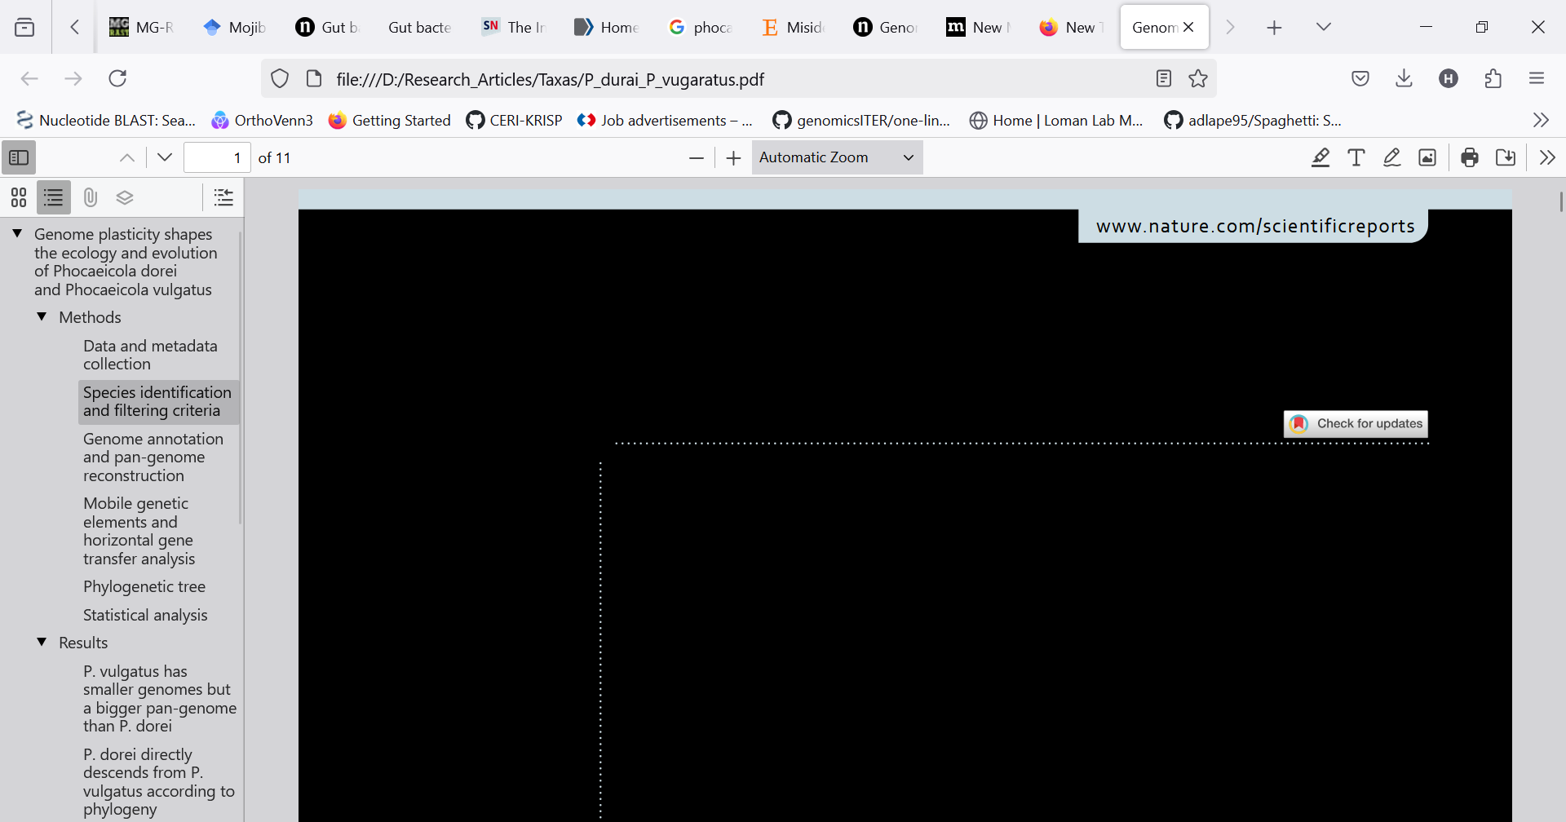This screenshot has height=822, width=1566.
Task: Go to the next page with the down arrow
Action: pos(163,157)
